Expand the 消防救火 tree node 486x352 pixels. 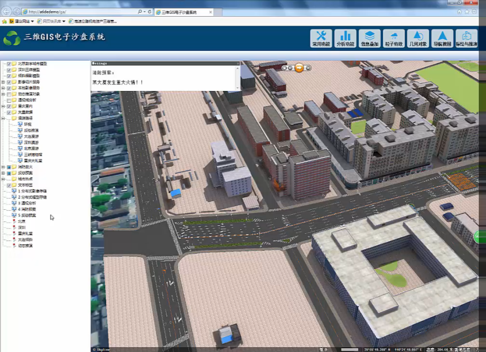click(x=3, y=167)
